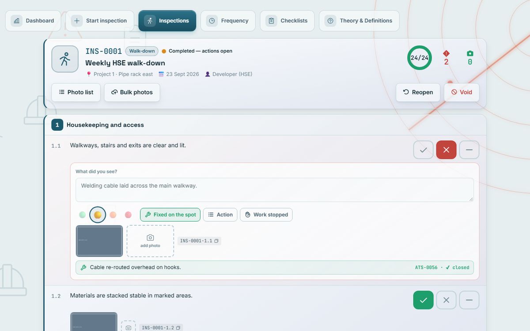Open the Photo list
Image resolution: width=530 pixels, height=331 pixels.
pos(76,92)
